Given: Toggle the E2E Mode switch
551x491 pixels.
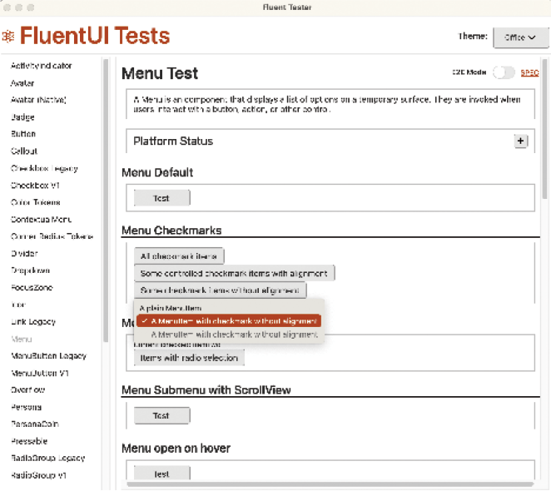Looking at the screenshot, I should (x=504, y=72).
